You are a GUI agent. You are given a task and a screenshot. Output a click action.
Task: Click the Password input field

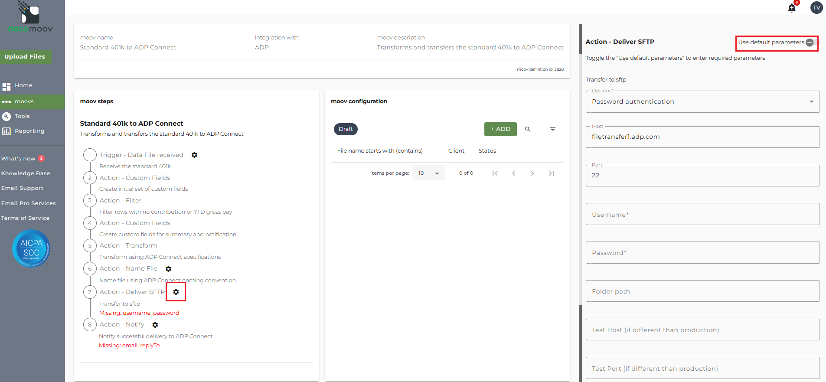coord(702,253)
